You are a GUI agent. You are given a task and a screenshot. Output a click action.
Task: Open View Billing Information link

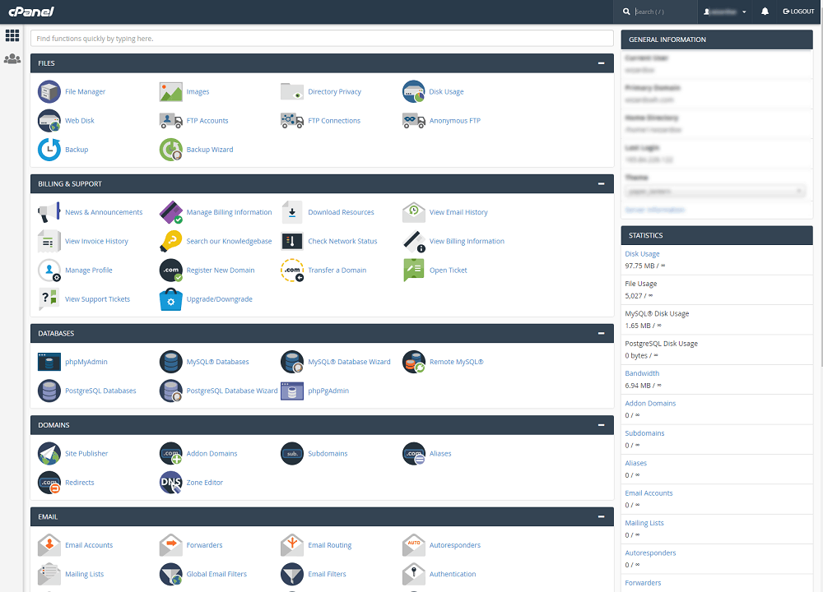click(x=467, y=241)
